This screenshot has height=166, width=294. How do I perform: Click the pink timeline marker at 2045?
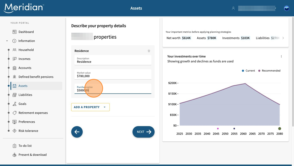(218, 129)
